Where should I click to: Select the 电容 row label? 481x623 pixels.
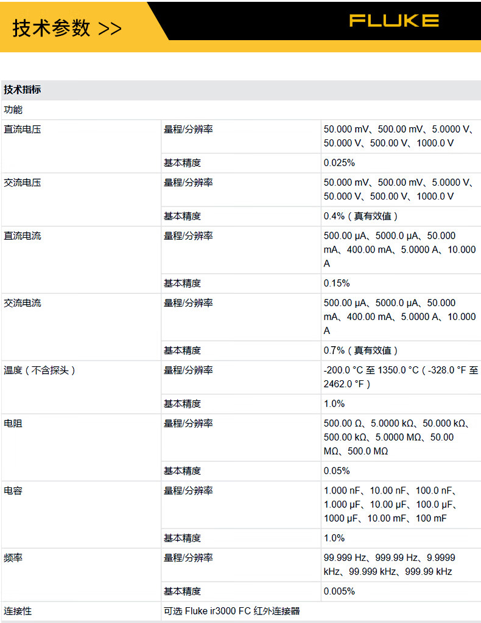[x=13, y=490]
